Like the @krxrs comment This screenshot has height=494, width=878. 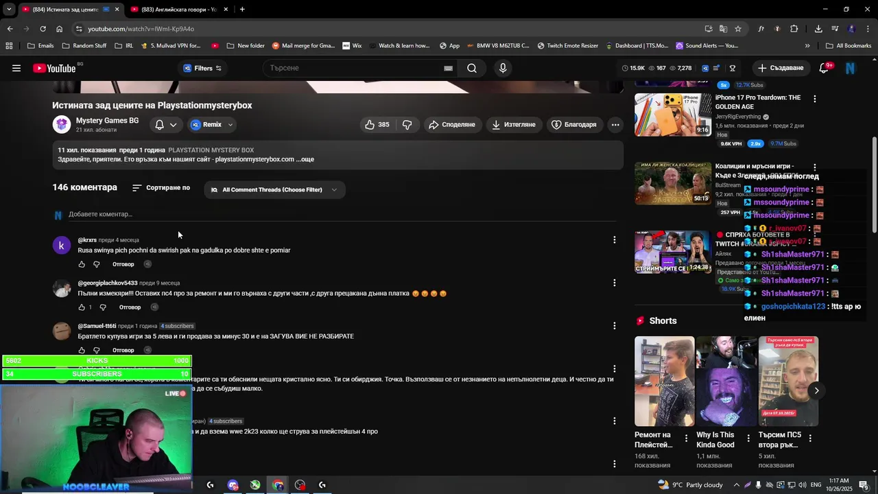coord(82,264)
